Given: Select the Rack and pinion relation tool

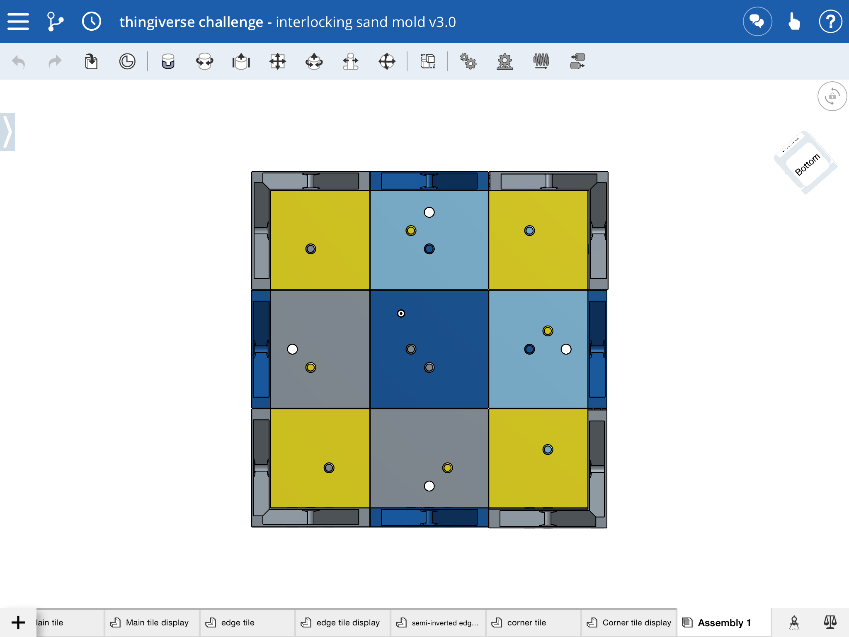Looking at the screenshot, I should [505, 62].
